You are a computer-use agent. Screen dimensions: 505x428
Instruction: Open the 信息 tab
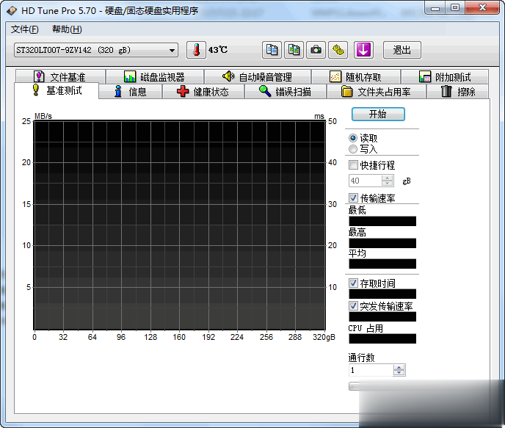coord(131,92)
